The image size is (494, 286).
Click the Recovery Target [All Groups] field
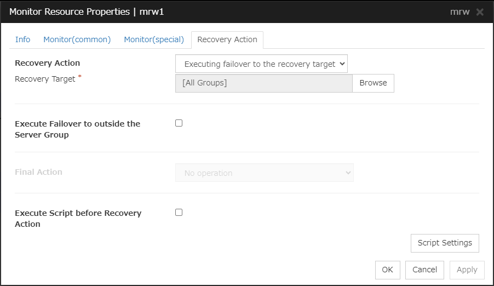pyautogui.click(x=263, y=83)
